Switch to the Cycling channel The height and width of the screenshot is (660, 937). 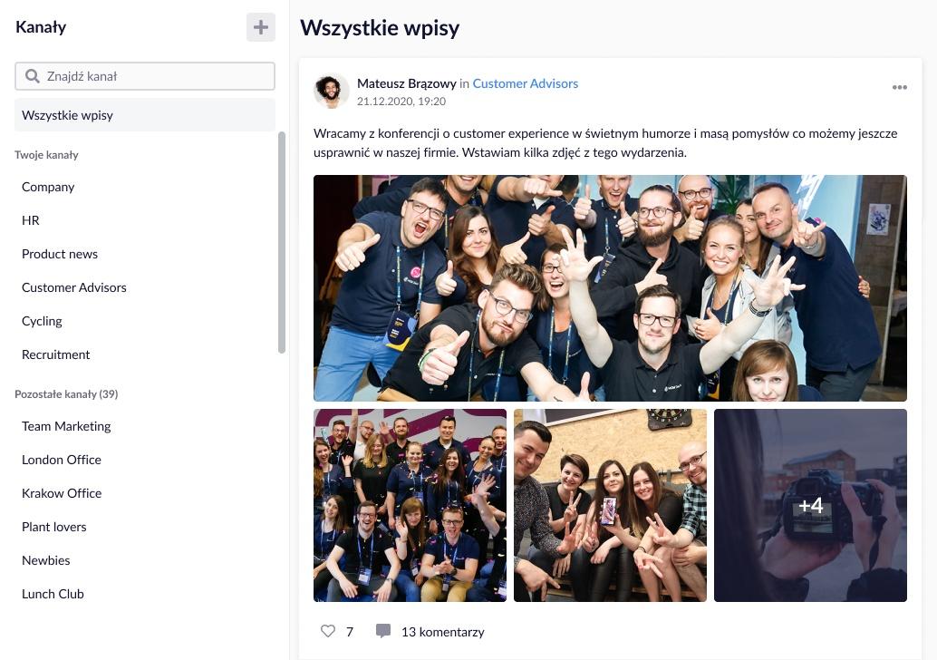(42, 321)
